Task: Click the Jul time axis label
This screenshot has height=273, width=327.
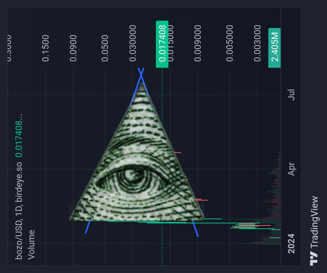Action: [x=292, y=95]
